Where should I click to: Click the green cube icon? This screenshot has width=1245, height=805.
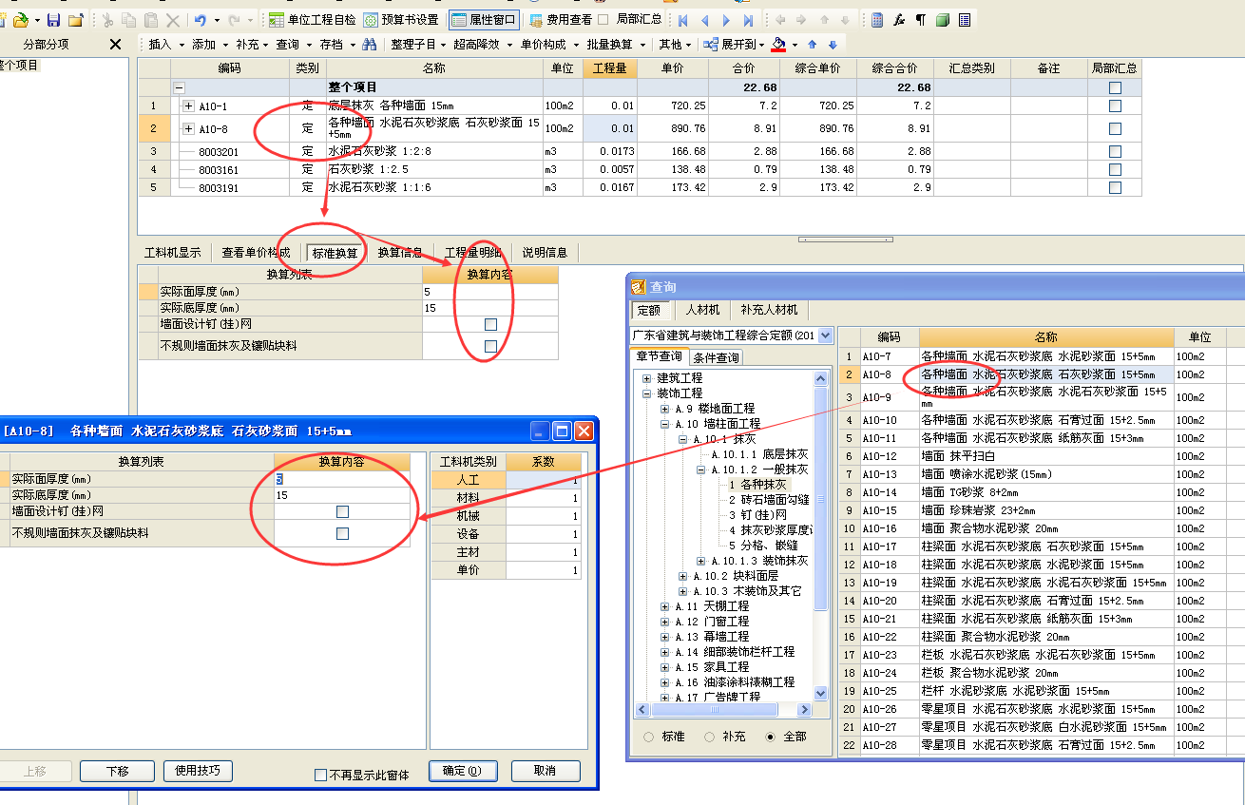[x=943, y=19]
